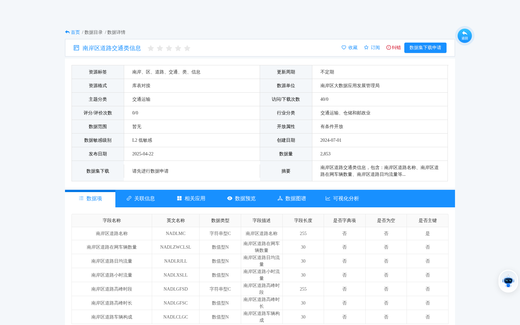Switch to the 相关应用 tab
The width and height of the screenshot is (520, 325).
(191, 199)
